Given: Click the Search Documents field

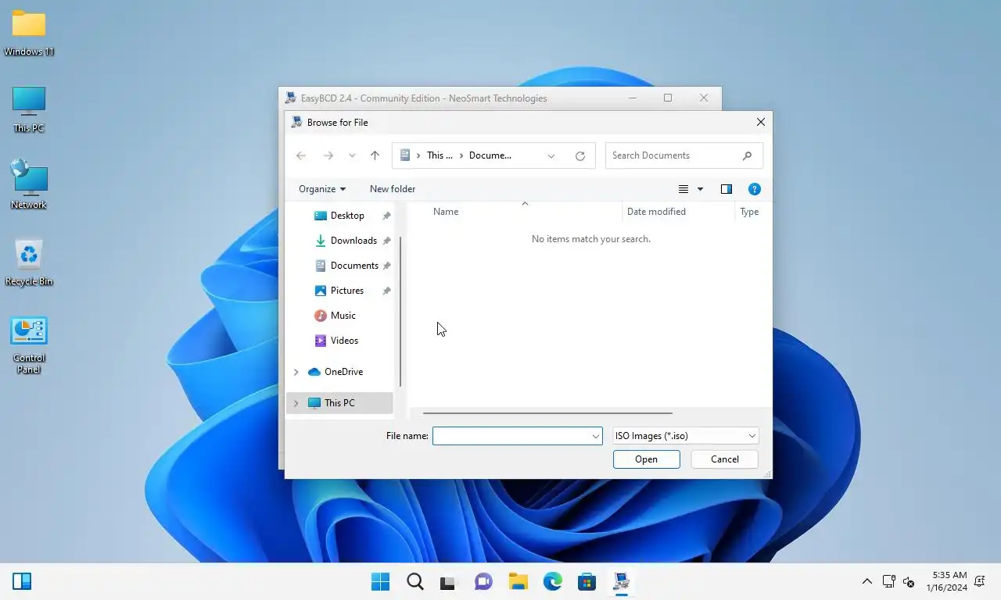Looking at the screenshot, I should 684,155.
